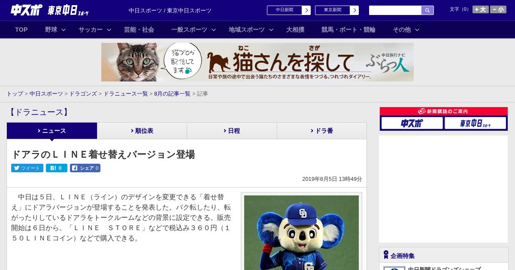Click the article date 2019年8月5日 13時49分
515x270 pixels.
332,179
